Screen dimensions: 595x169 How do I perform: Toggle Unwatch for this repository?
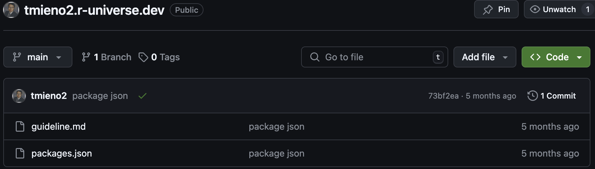553,9
